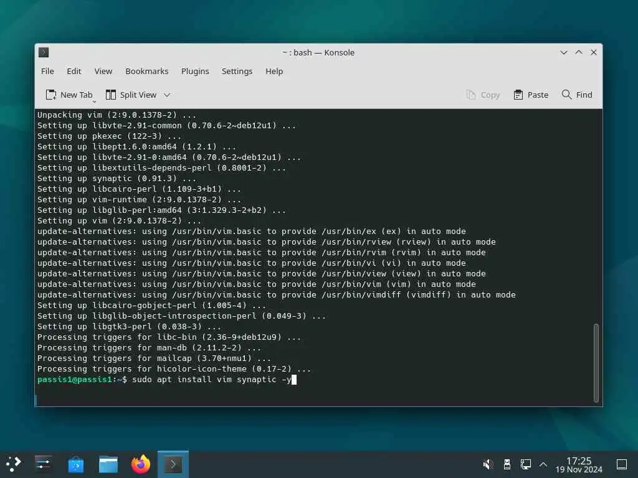Click the line 'Unpacking vim (2:9.0.1378-2)'
The image size is (638, 478).
pyautogui.click(x=117, y=115)
